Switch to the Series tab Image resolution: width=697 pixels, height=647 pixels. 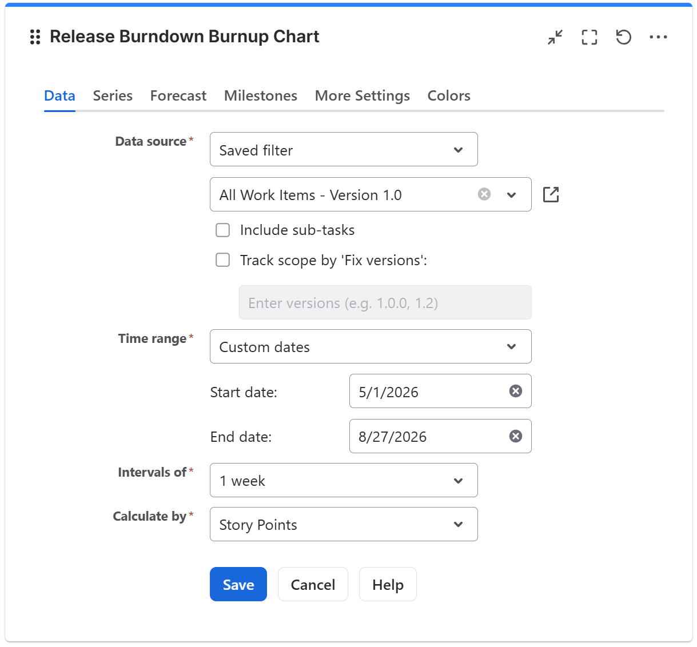[113, 95]
